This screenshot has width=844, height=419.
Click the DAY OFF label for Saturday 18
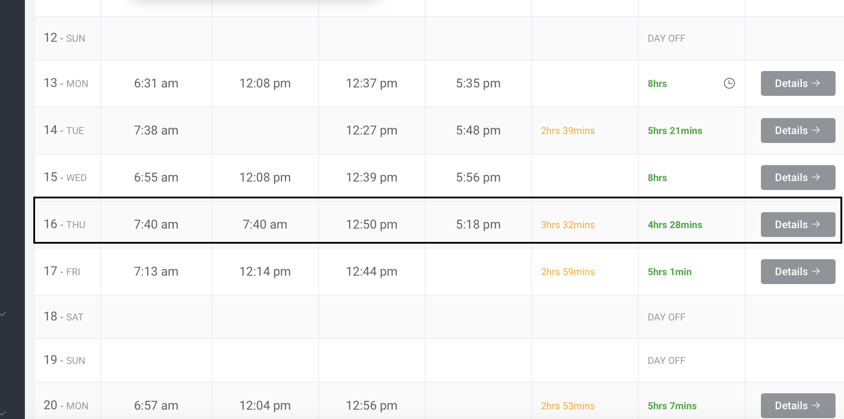[x=666, y=317]
